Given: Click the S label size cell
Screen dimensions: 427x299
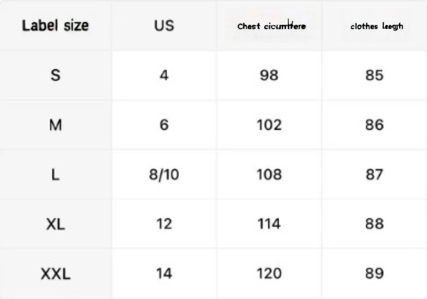Looking at the screenshot, I should (x=55, y=75).
